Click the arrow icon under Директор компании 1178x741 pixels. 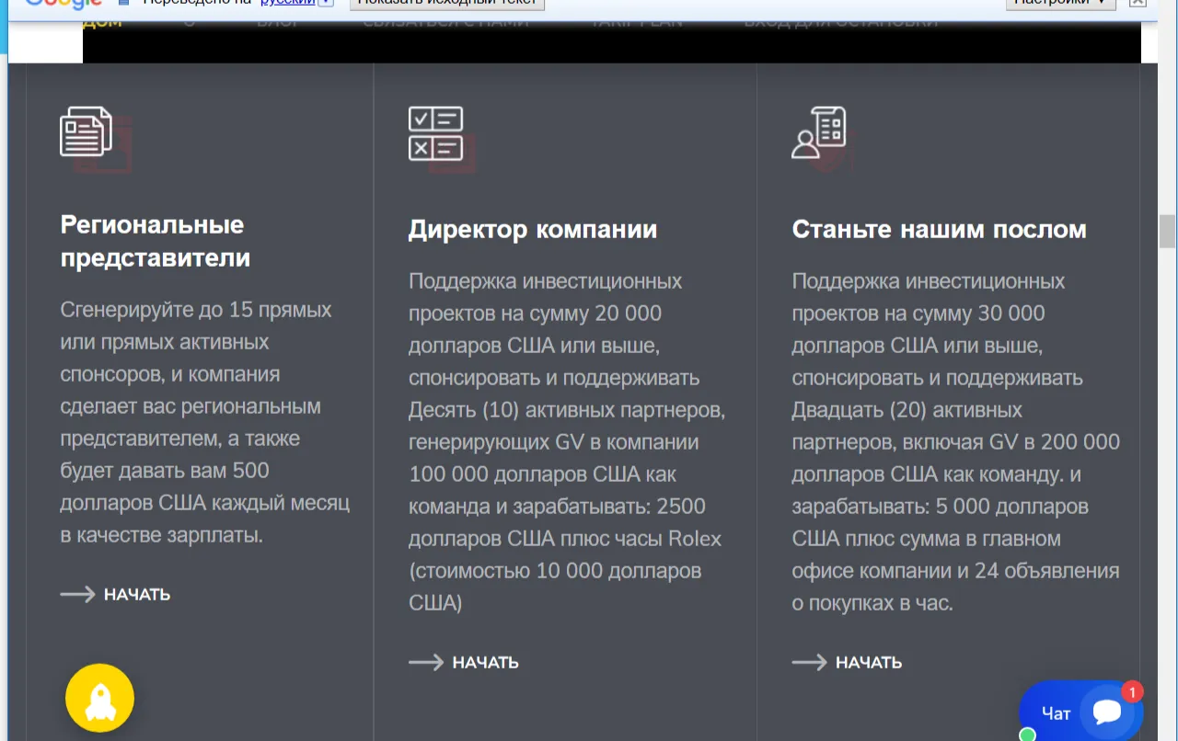click(426, 663)
